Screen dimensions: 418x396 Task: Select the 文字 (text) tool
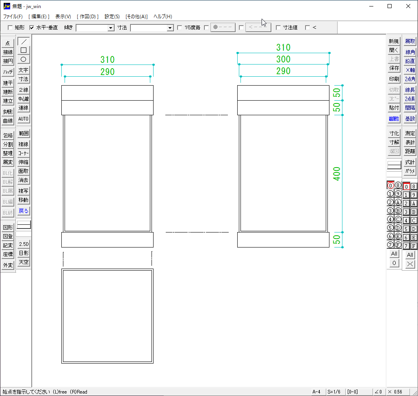[24, 70]
